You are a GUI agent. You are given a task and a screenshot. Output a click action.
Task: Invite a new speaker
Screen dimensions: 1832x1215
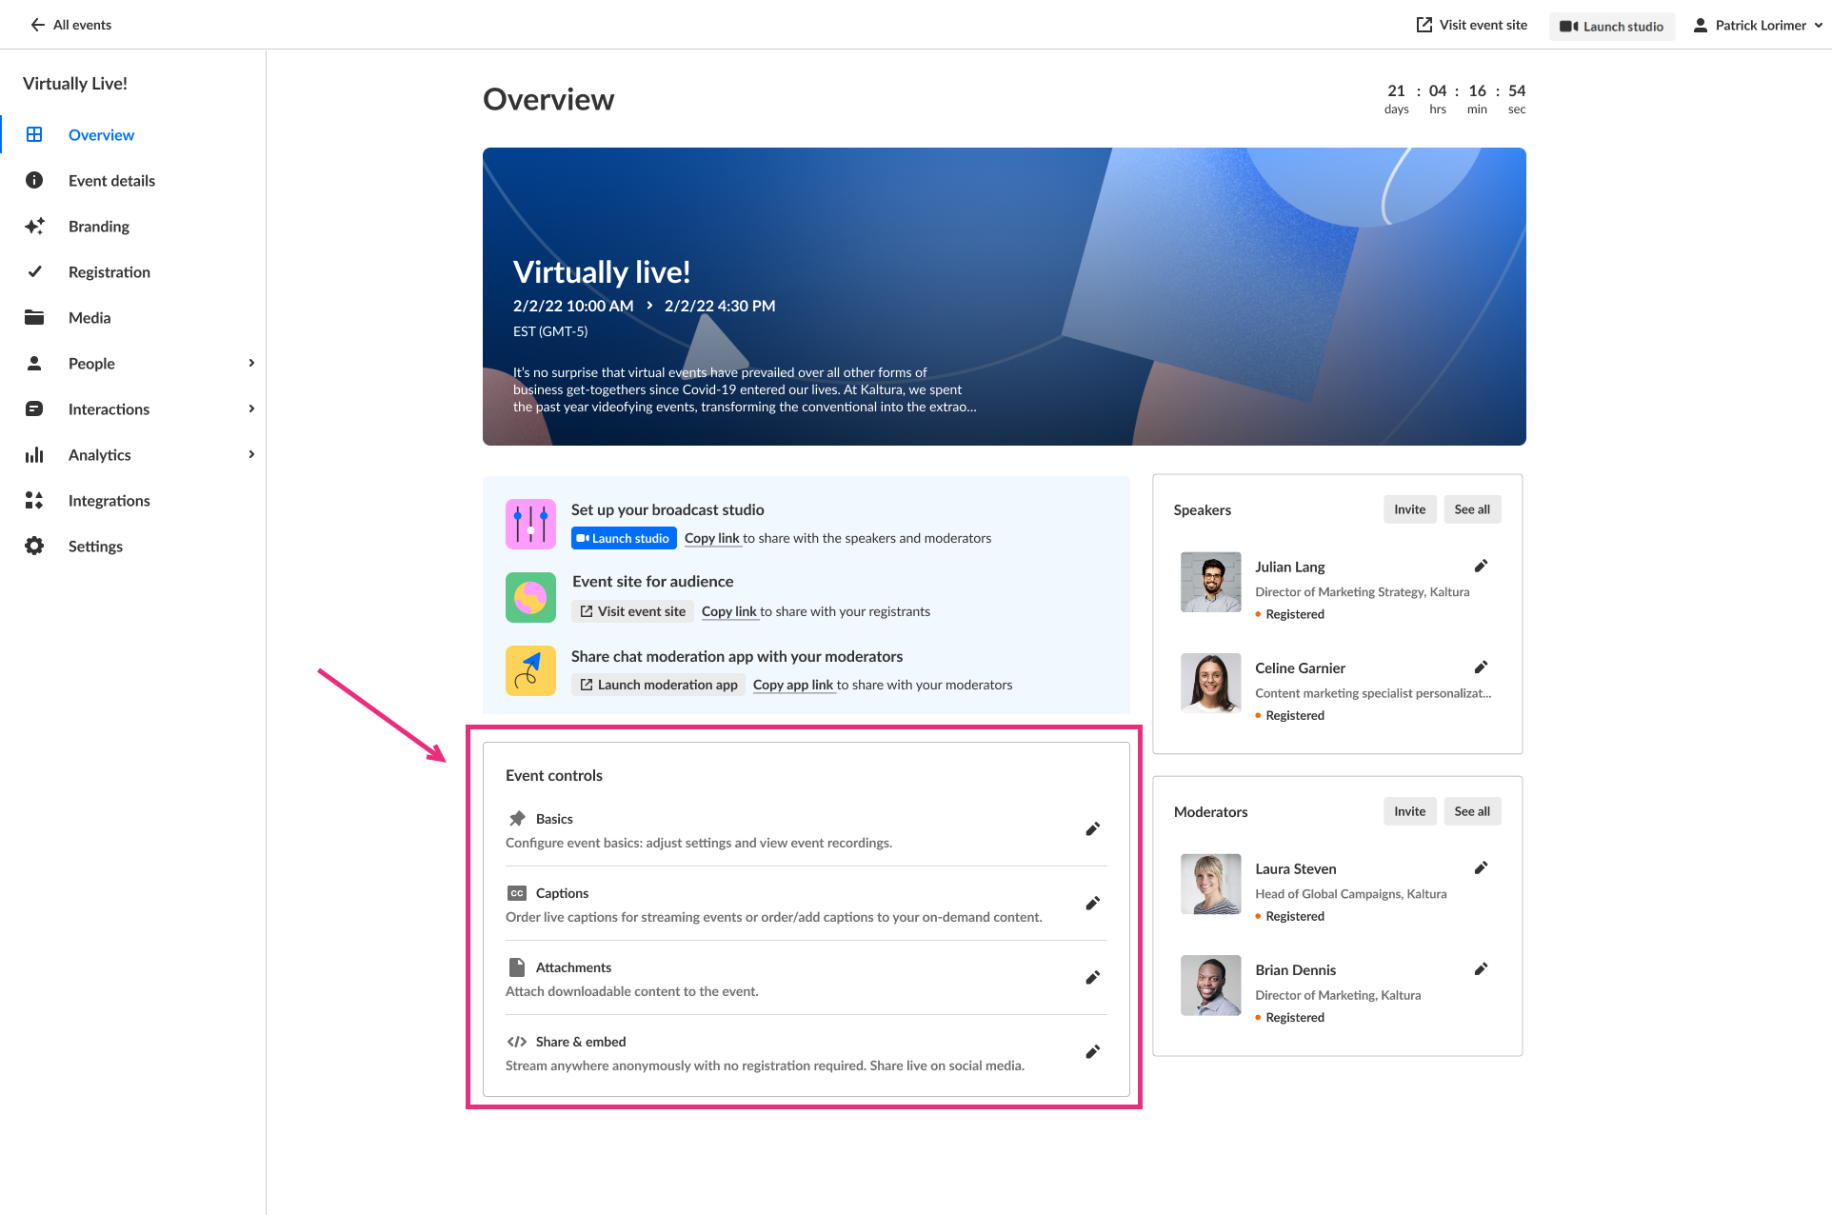[x=1409, y=509]
